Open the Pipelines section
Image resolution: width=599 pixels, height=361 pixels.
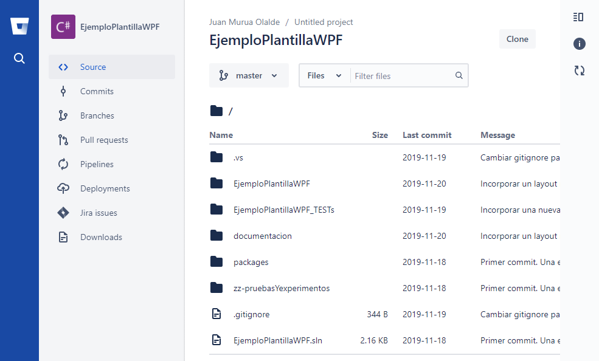(112, 164)
